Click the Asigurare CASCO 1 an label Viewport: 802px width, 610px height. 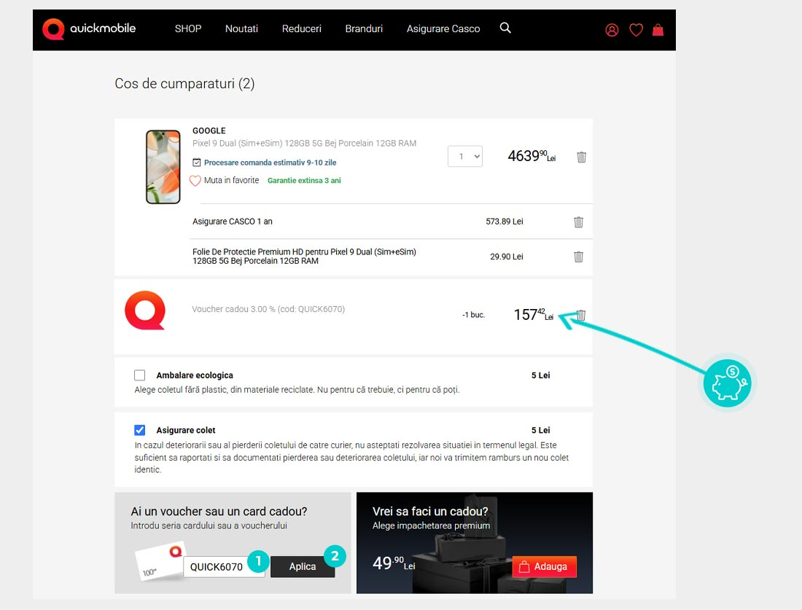[x=232, y=222]
